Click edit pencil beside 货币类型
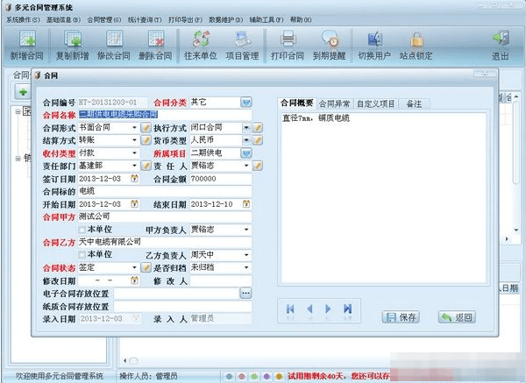This screenshot has height=383, width=526. tap(257, 140)
